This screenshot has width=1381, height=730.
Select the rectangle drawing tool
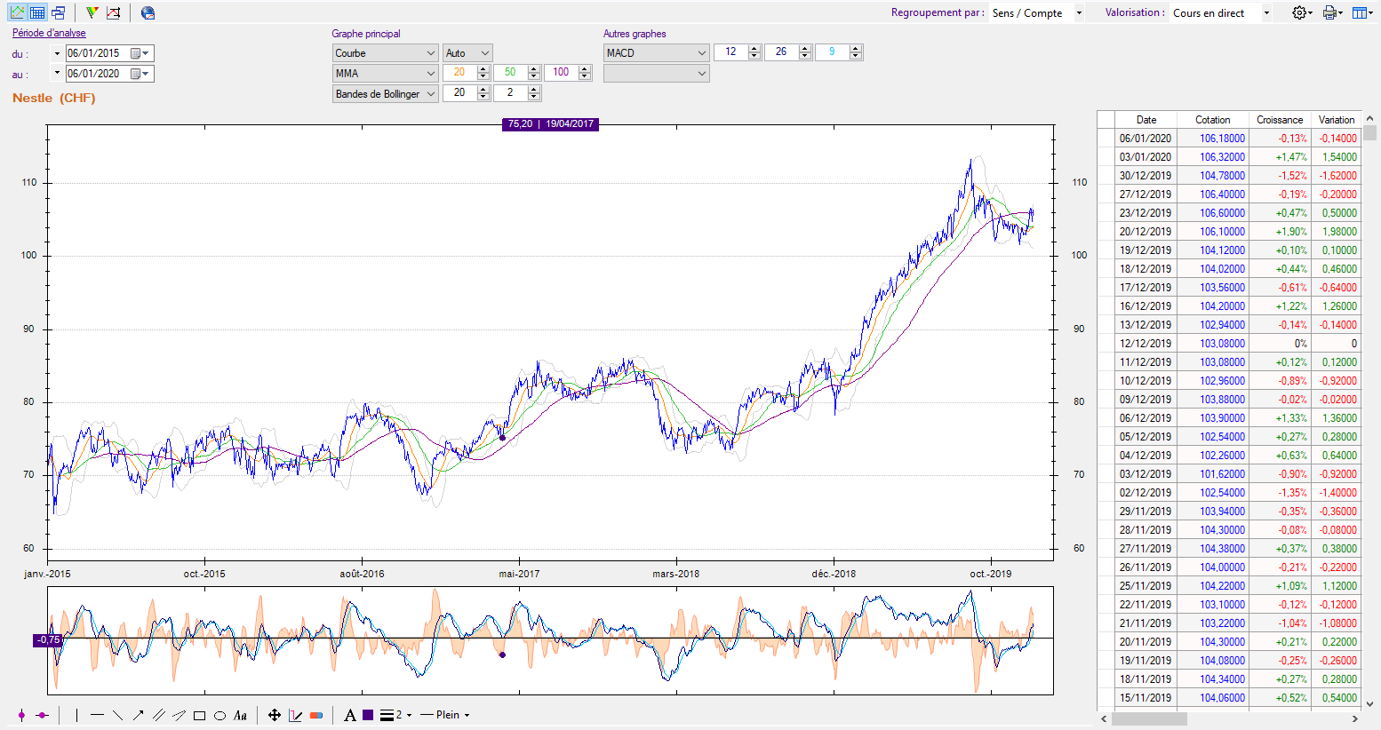(199, 715)
